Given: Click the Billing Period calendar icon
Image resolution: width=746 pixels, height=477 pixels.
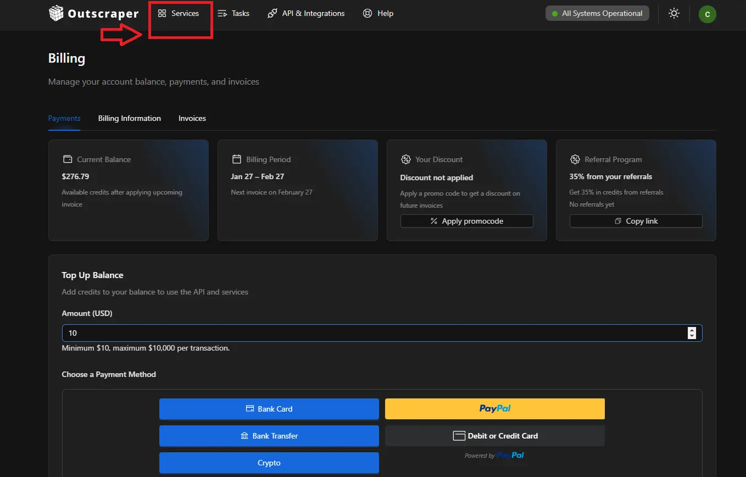Looking at the screenshot, I should click(x=237, y=159).
